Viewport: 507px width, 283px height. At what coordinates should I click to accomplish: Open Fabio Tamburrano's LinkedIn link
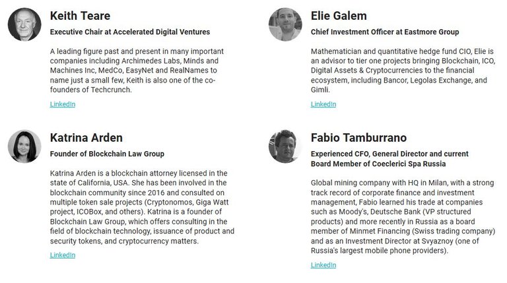coord(323,265)
